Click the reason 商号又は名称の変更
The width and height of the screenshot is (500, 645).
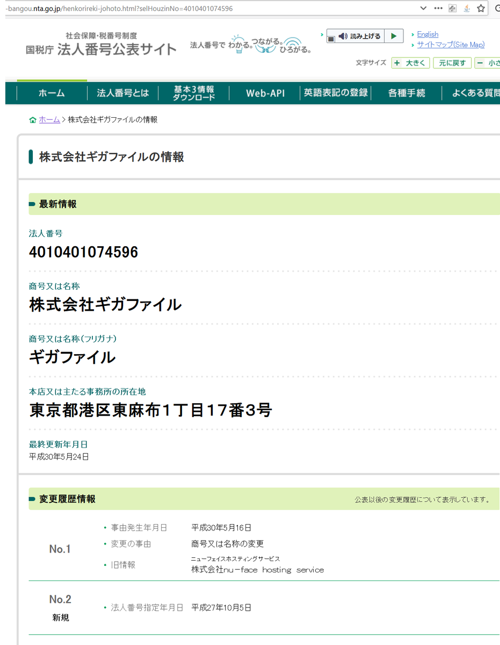[227, 544]
